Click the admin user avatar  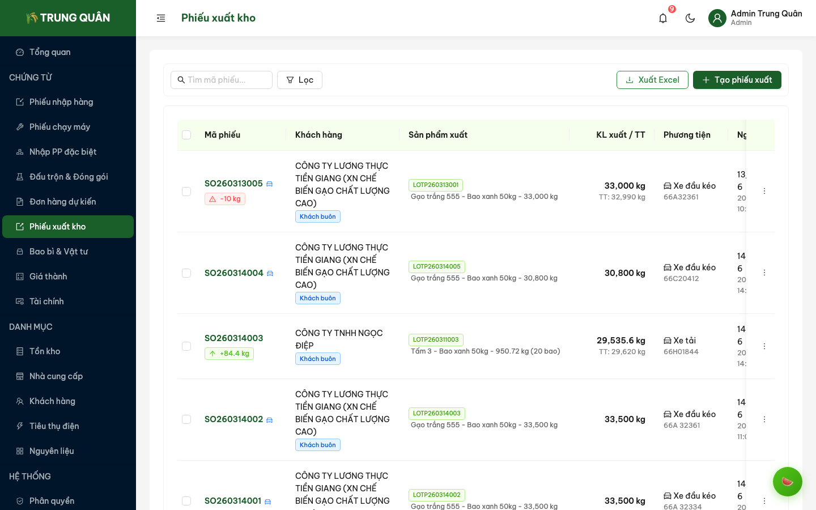[x=717, y=18]
